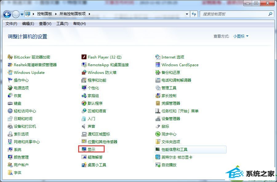Open the 性能信息和工具 icon

coord(158,149)
